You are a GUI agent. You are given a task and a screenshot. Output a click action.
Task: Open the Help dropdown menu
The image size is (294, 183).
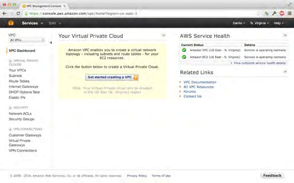[279, 23]
